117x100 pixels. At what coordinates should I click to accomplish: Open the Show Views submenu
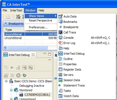click(41, 16)
